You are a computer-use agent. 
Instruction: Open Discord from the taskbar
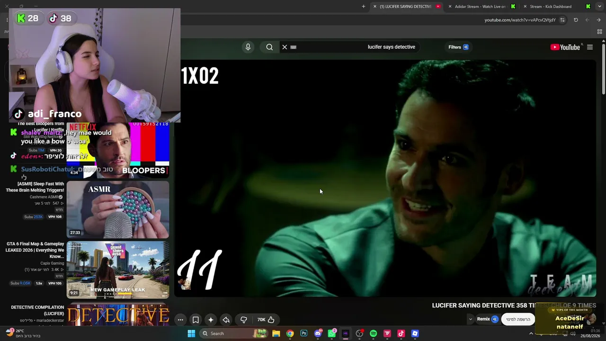coord(318,333)
